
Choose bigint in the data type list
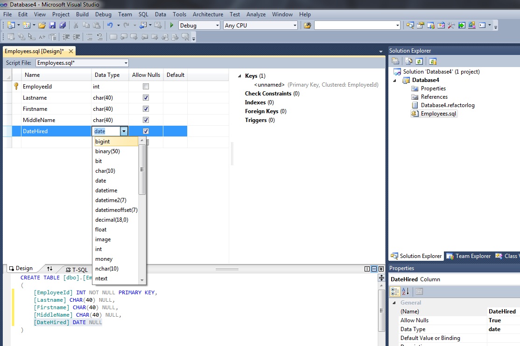click(x=115, y=142)
